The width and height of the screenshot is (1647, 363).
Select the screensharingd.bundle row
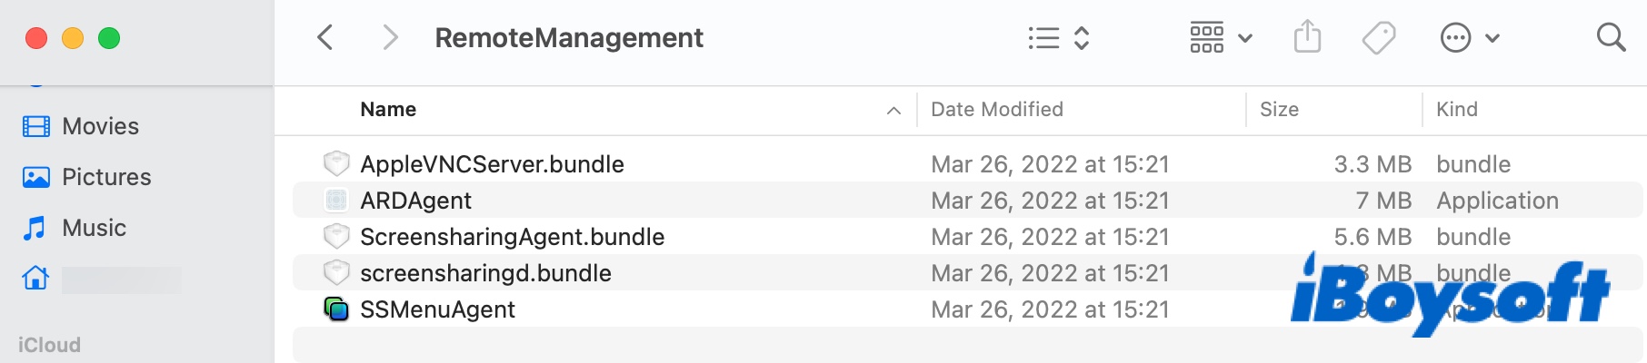pyautogui.click(x=485, y=273)
